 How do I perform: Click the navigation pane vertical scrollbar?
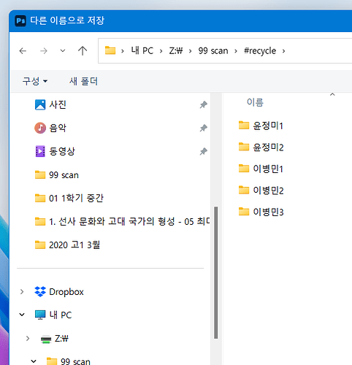pos(215,272)
